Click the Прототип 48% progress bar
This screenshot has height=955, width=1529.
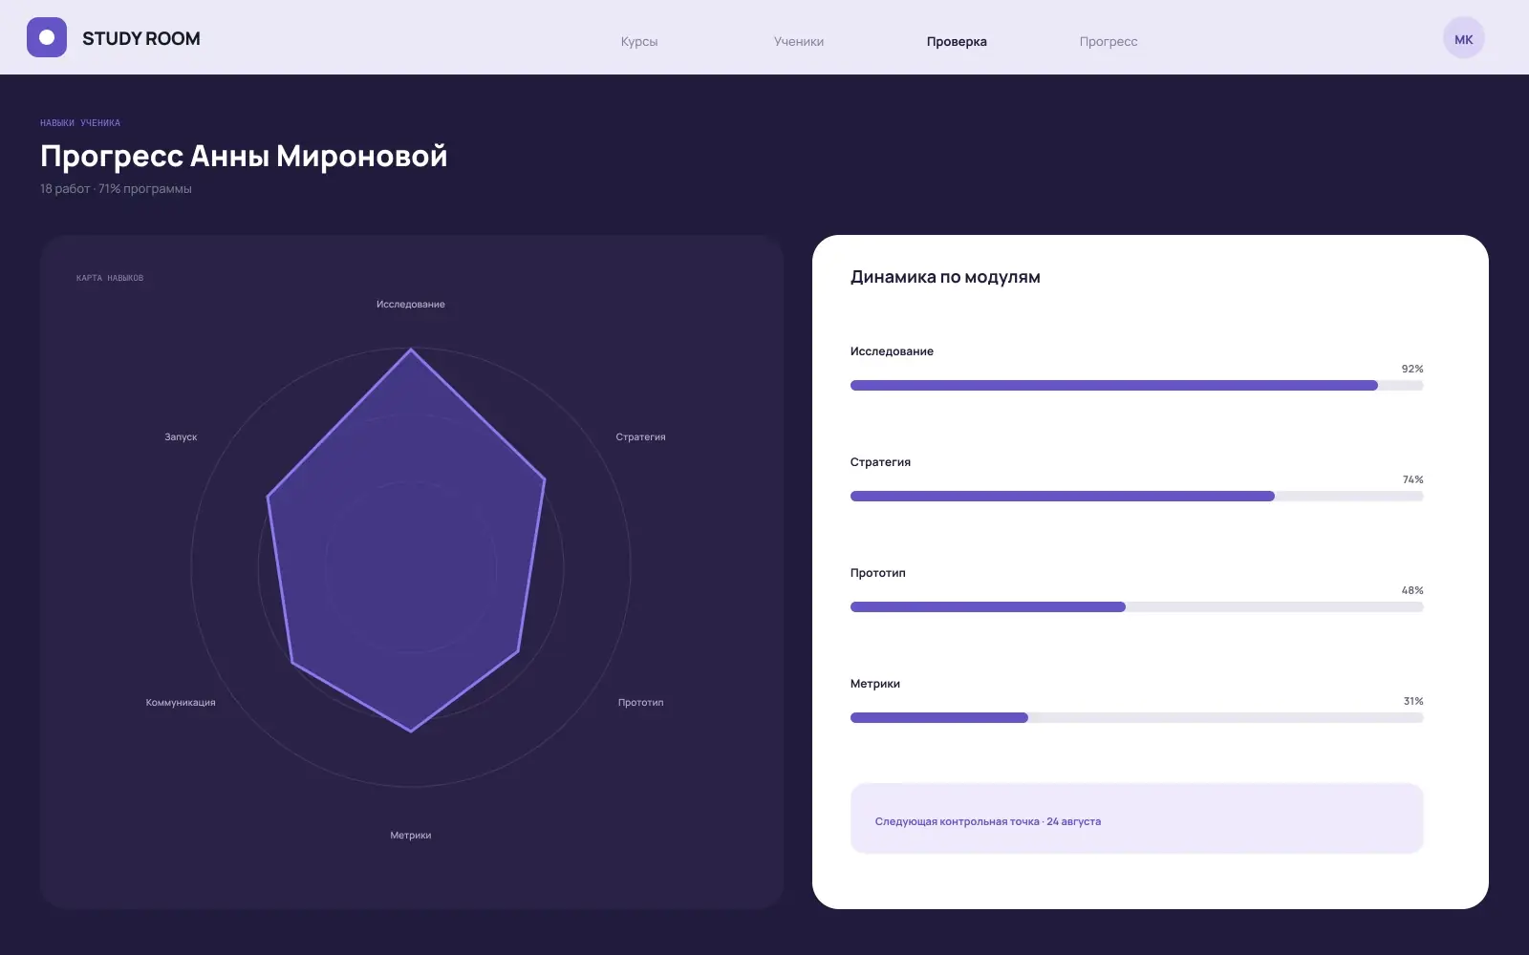click(x=1136, y=607)
